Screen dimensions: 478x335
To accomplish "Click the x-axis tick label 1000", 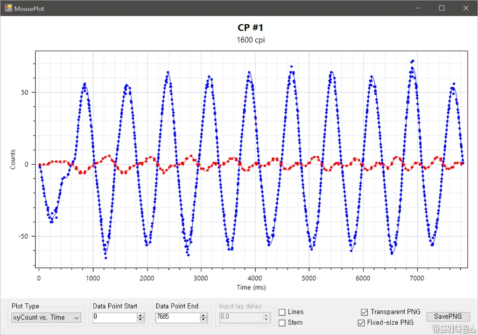I will (x=93, y=278).
